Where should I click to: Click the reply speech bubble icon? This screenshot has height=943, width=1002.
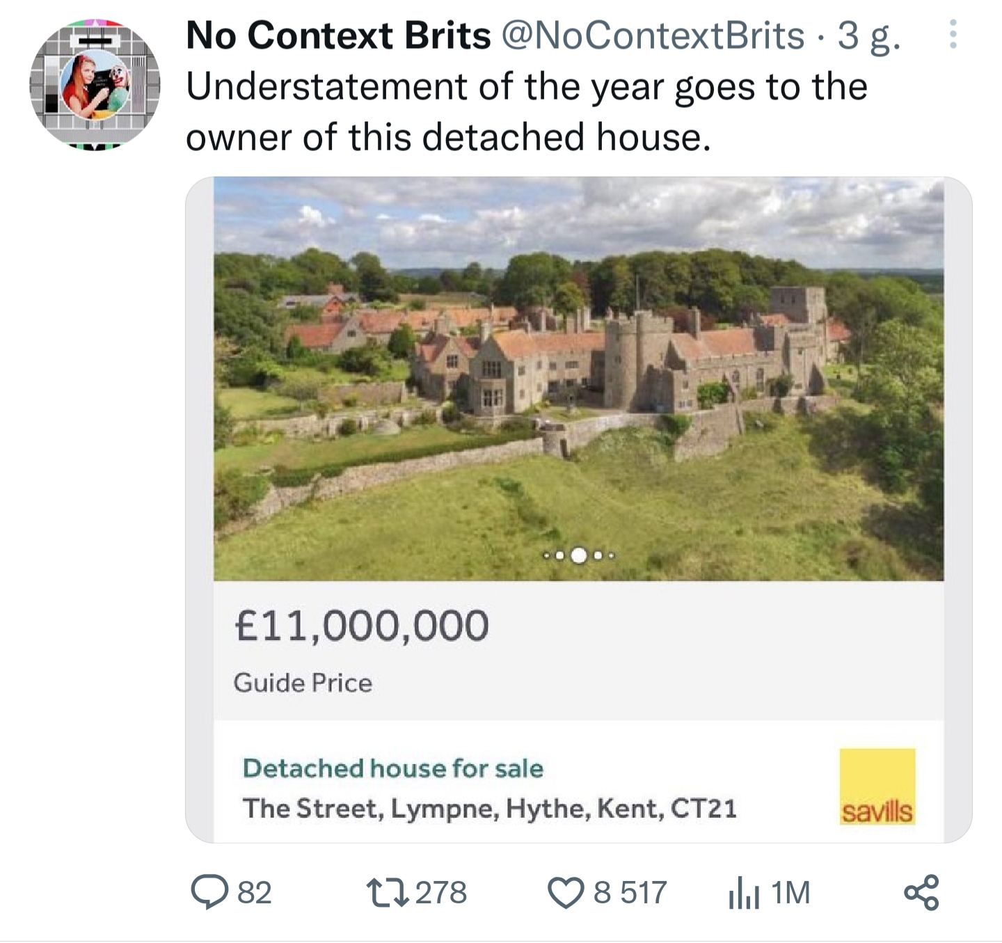coord(209,892)
